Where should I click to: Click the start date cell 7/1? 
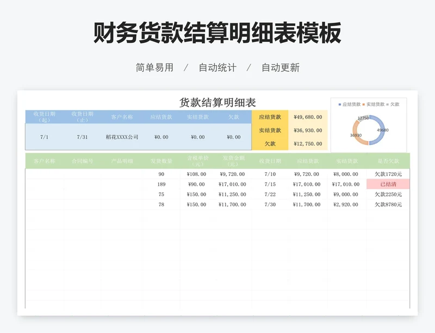pos(45,137)
